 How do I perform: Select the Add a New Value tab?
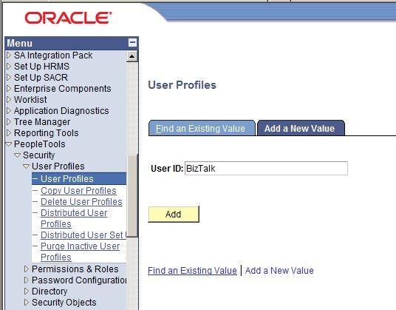(301, 128)
